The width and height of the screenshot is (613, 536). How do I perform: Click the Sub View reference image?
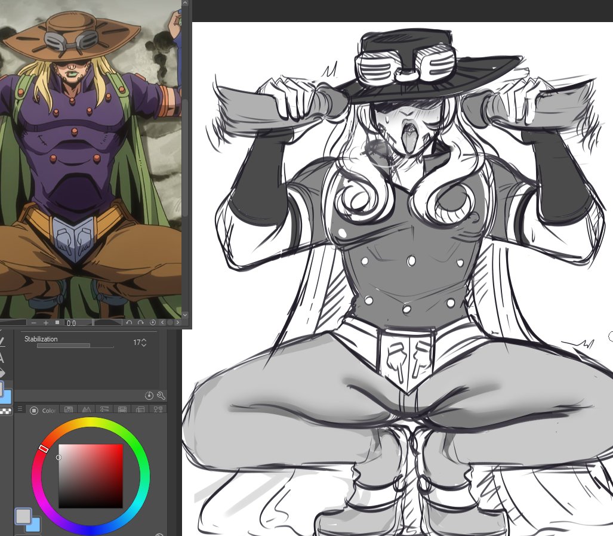pos(91,159)
